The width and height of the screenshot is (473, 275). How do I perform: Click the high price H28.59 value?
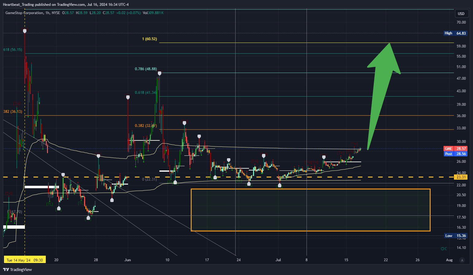(82, 13)
